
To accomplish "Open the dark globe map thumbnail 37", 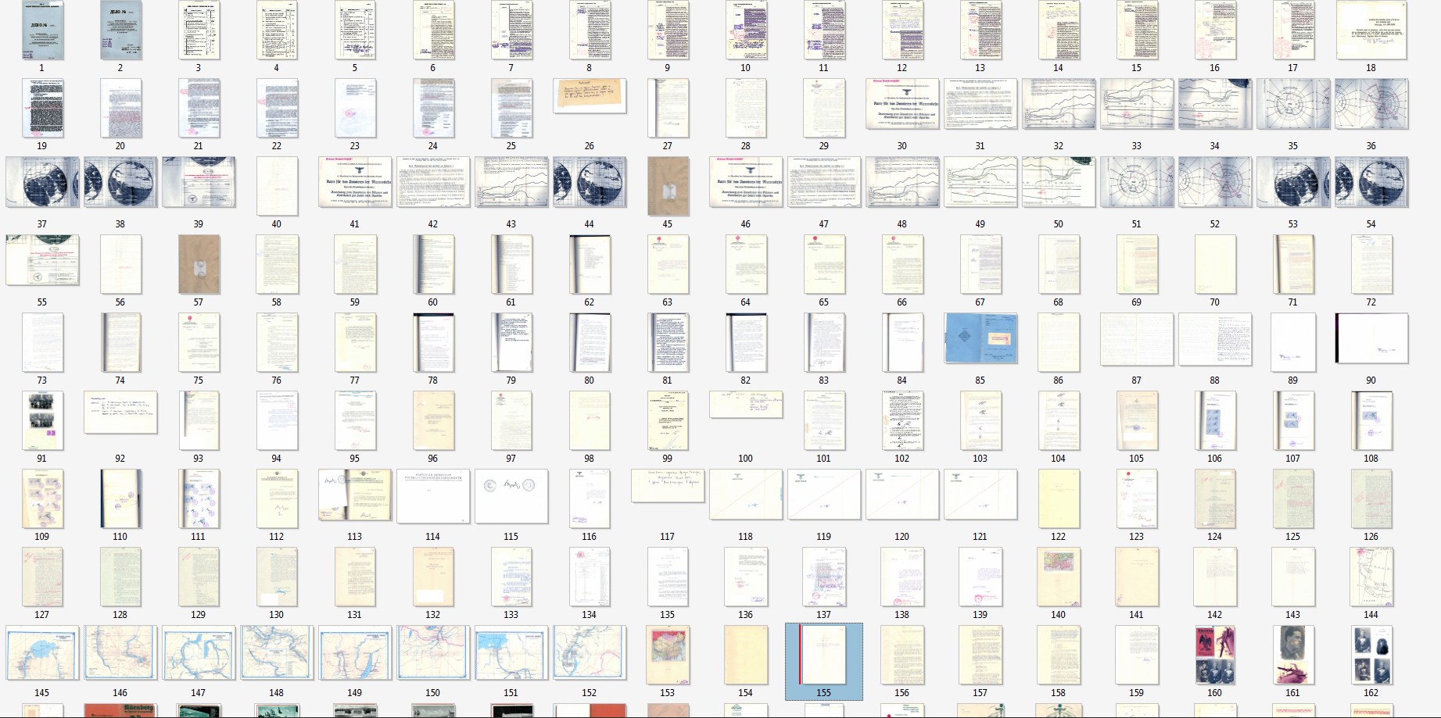I will coord(42,182).
